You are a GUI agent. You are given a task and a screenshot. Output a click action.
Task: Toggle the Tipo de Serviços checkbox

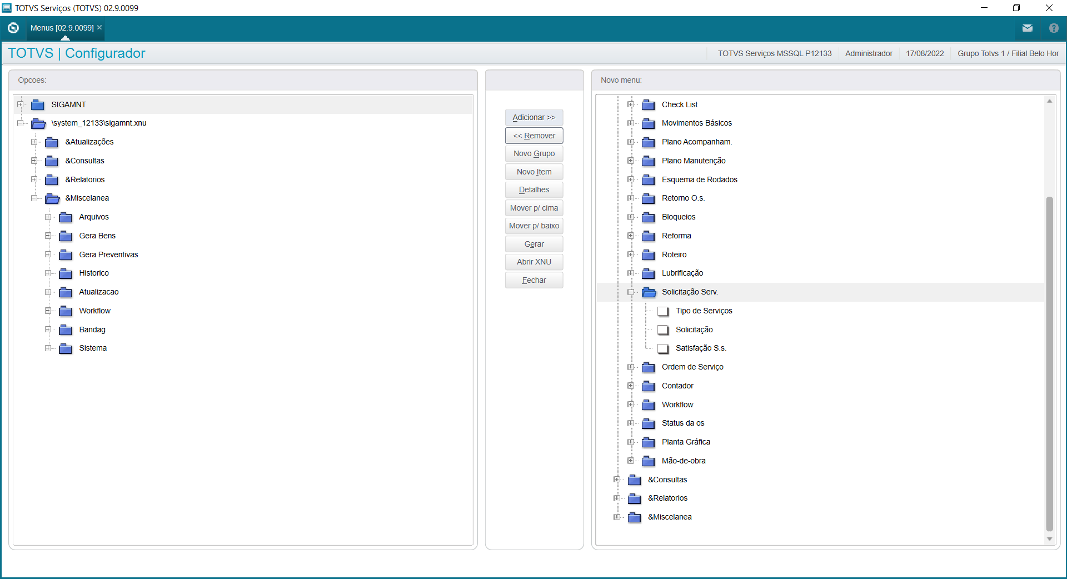663,311
